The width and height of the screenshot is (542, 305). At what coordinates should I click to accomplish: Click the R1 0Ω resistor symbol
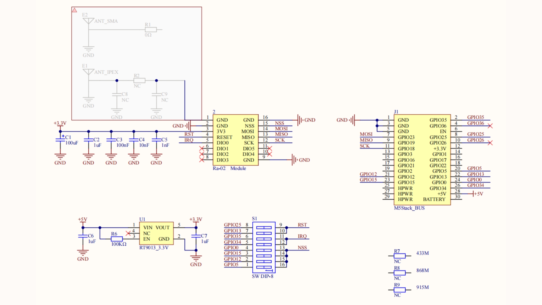(x=151, y=30)
